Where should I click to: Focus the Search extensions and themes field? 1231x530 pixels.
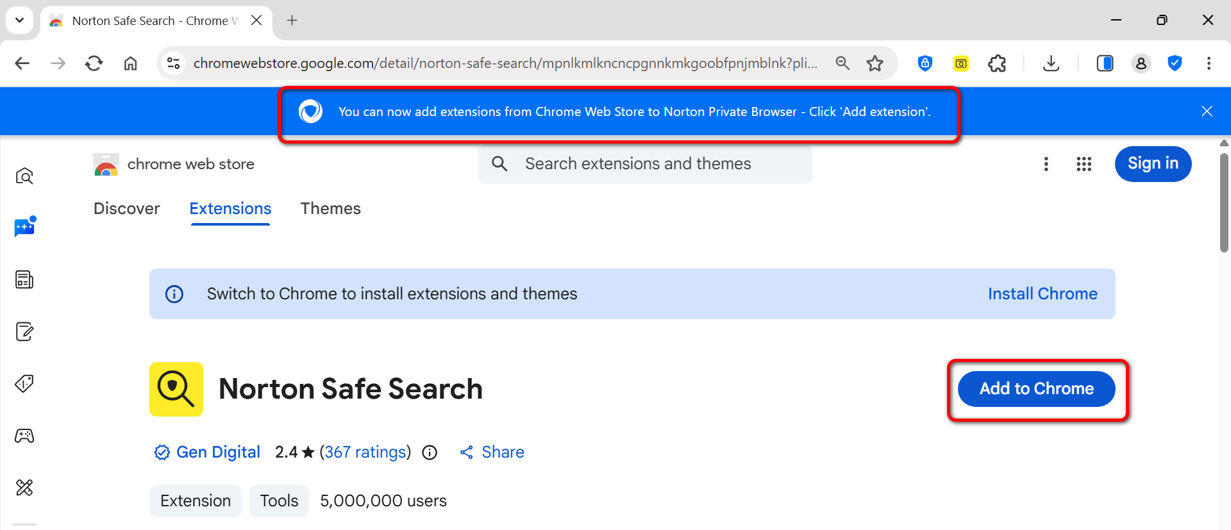645,164
